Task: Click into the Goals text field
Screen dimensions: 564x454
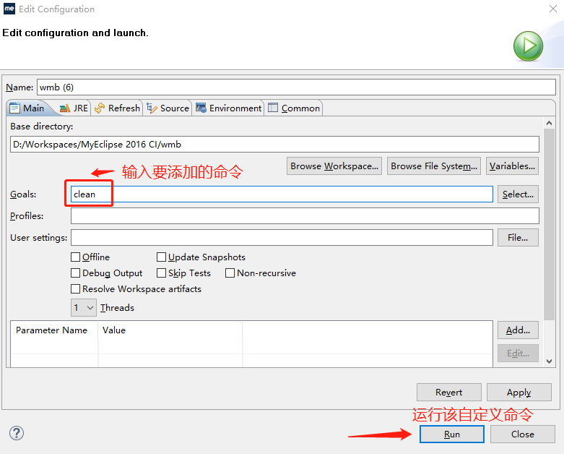Action: [282, 194]
